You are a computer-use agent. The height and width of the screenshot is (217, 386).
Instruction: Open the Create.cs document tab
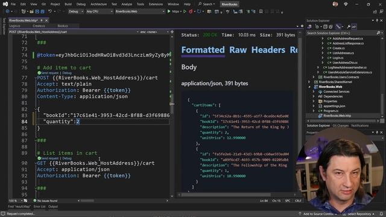[39, 26]
